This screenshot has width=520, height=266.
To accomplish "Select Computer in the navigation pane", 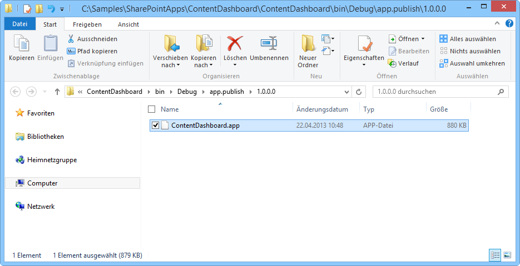I will tap(73, 183).
